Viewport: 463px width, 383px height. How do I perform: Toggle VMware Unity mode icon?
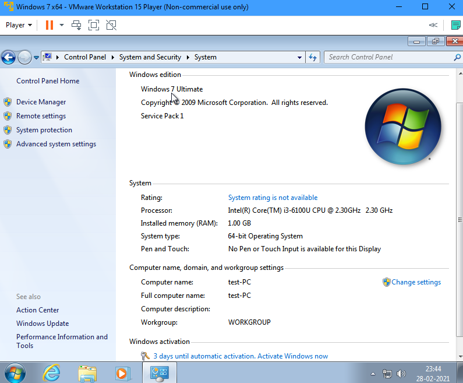point(111,25)
